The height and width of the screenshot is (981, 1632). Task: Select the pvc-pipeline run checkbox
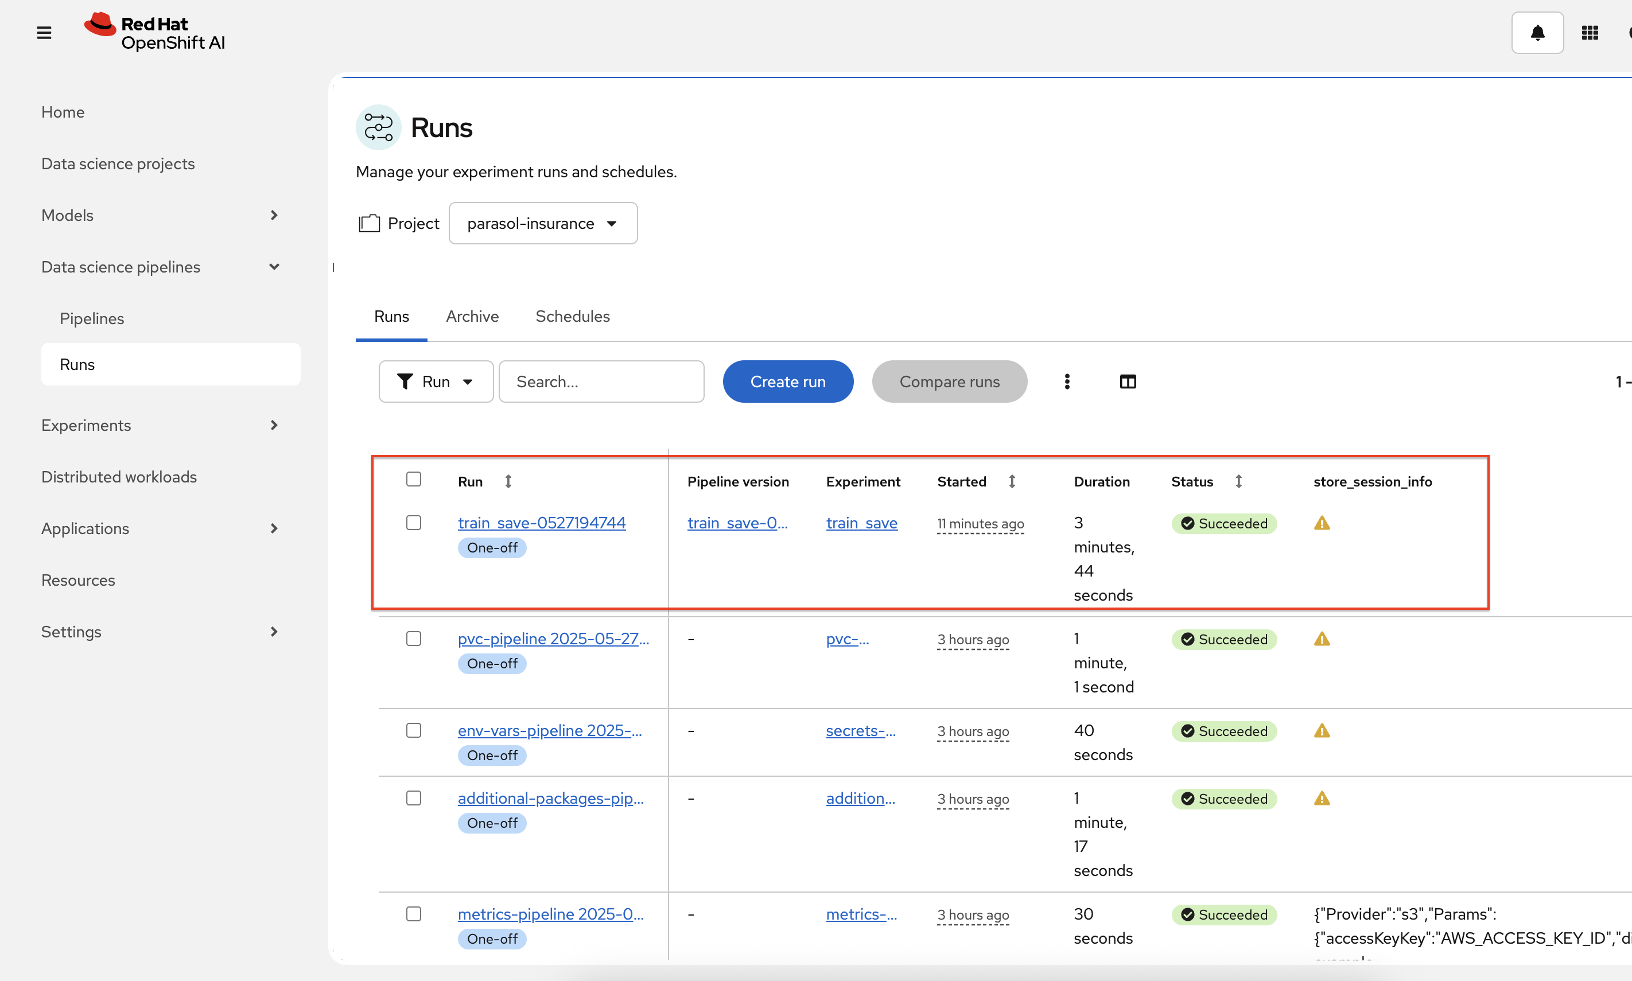(413, 638)
